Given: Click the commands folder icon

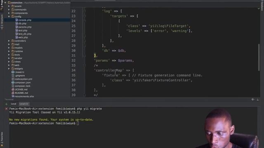Looking at the screenshot, I should pos(13,9).
